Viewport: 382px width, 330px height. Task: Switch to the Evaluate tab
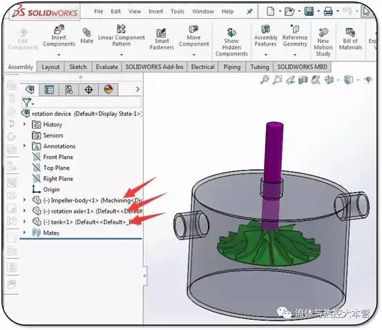pyautogui.click(x=106, y=67)
